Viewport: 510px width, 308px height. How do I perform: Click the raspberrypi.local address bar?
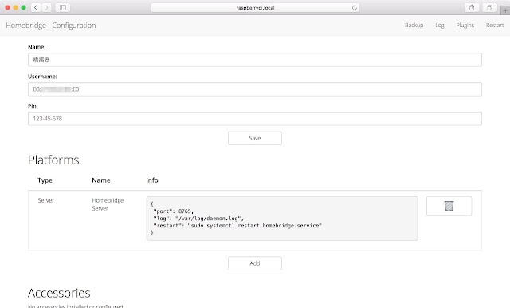[x=255, y=7]
